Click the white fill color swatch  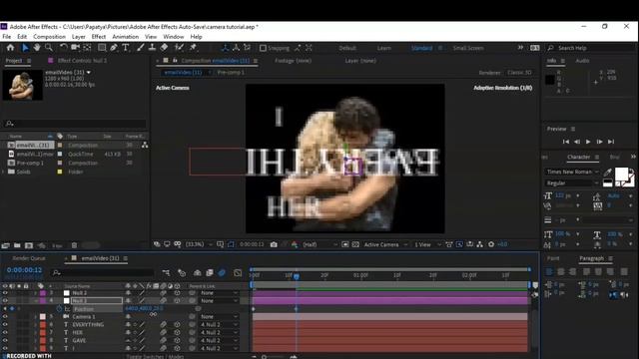click(x=621, y=174)
